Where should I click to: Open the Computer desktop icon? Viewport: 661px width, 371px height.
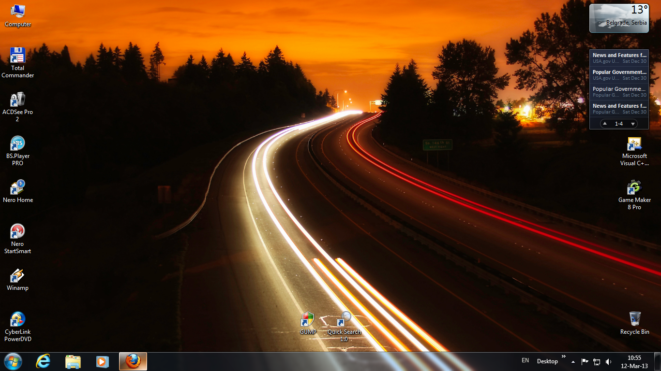coord(18,15)
